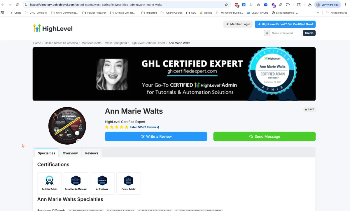This screenshot has height=211, width=350.
Task: Click the HighLevel logo
Action: (52, 28)
